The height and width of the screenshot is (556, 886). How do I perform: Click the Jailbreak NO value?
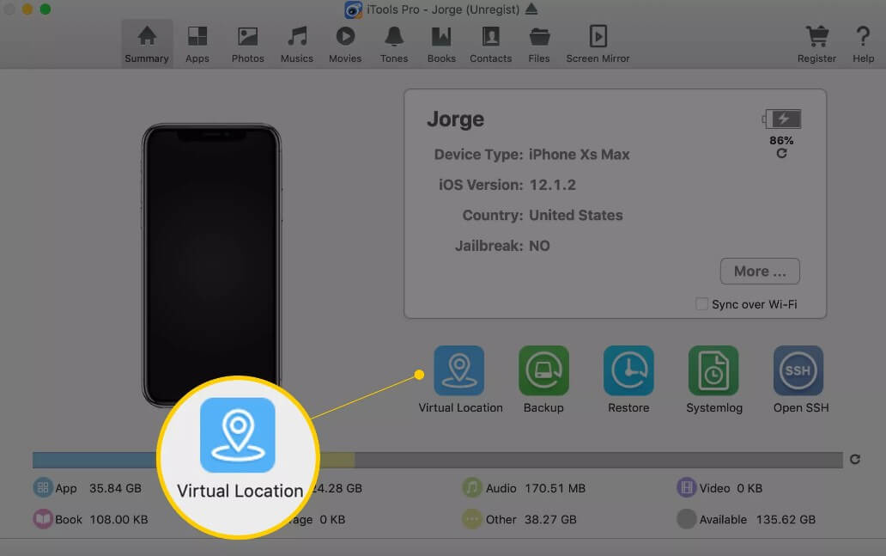(539, 246)
